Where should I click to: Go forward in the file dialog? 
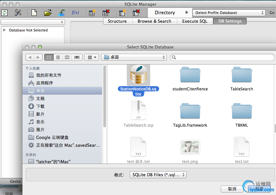(x=38, y=57)
